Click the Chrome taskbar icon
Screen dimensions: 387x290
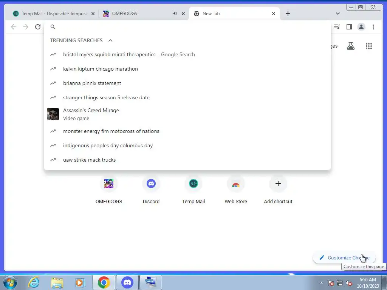(x=104, y=282)
